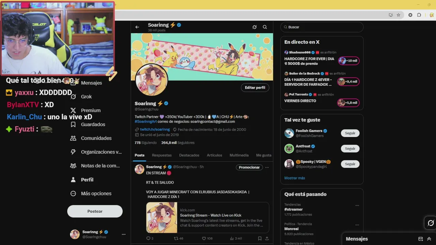Open account switcher three-dot menu at bottom
The image size is (436, 245).
pyautogui.click(x=124, y=234)
